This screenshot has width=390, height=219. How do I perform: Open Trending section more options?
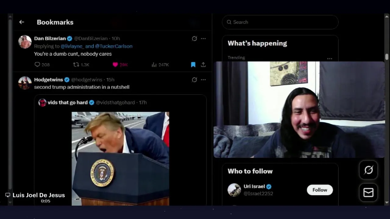point(329,58)
